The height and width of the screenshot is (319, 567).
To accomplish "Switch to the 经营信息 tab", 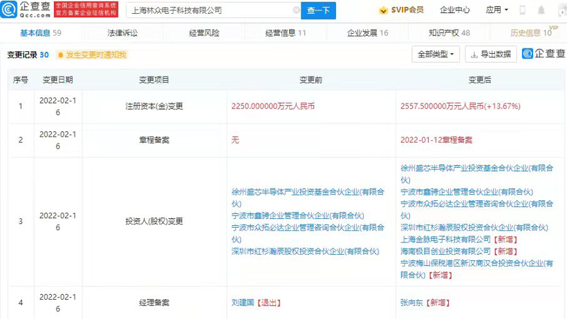I will pos(286,33).
